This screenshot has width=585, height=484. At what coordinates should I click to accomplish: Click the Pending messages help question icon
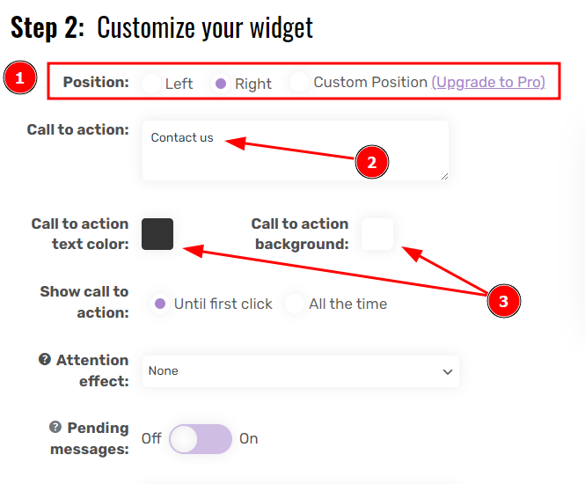55,427
